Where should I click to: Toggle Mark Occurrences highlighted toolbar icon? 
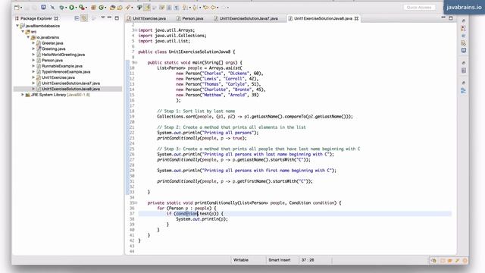tap(147, 8)
